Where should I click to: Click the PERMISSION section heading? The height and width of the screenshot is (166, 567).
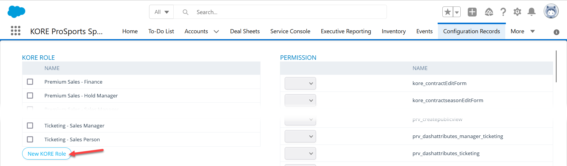298,58
